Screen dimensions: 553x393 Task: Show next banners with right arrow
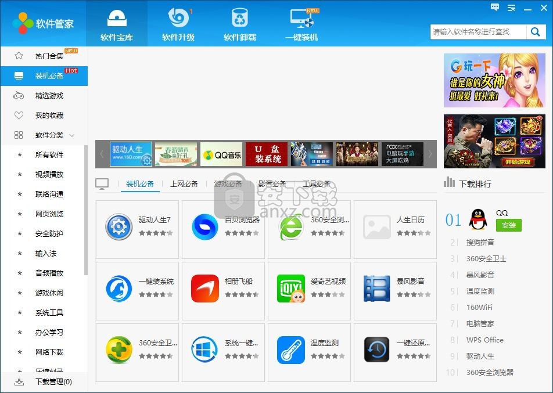tap(430, 154)
